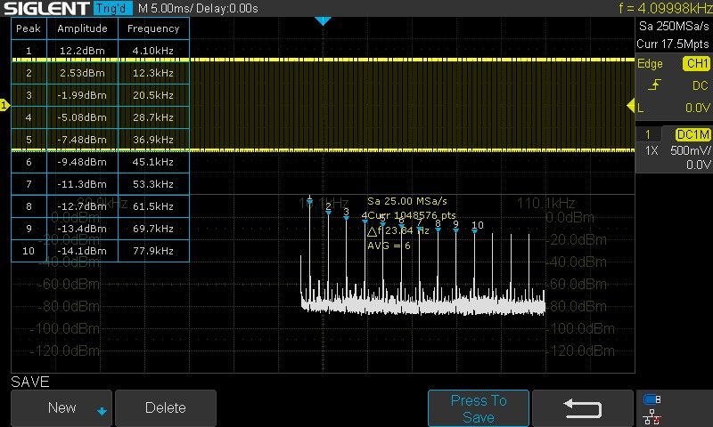This screenshot has height=427, width=713.
Task: Click the -14.1dBm amplitude cell
Action: (x=82, y=251)
